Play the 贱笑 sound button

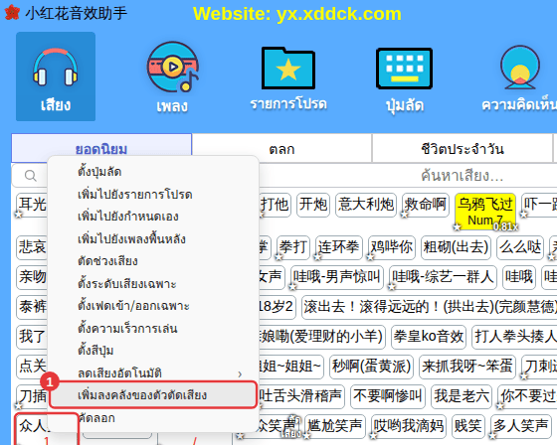[x=468, y=426]
